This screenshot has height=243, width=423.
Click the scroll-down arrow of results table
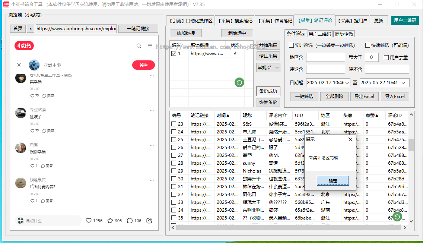click(x=411, y=221)
